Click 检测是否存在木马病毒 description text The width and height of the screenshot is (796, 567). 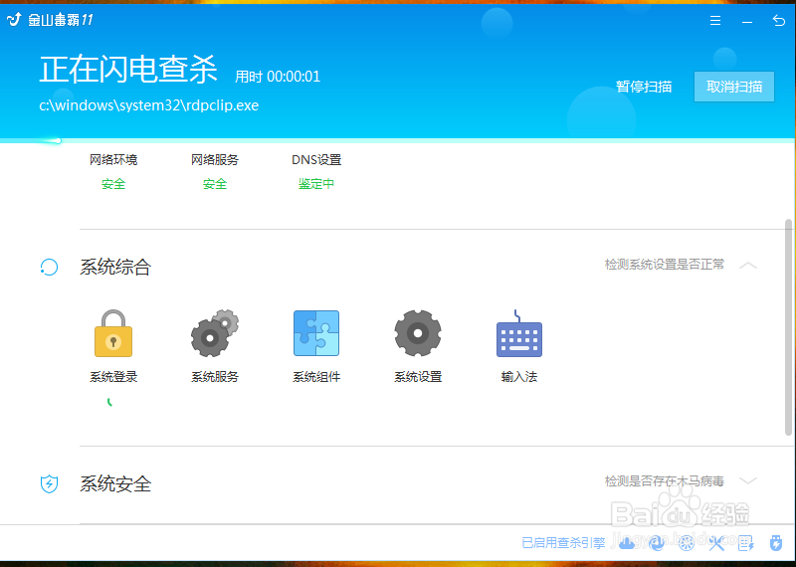click(665, 481)
